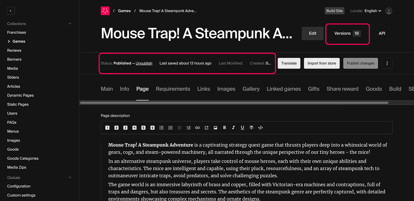414x201 pixels.
Task: Open the user account avatar
Action: point(389,11)
